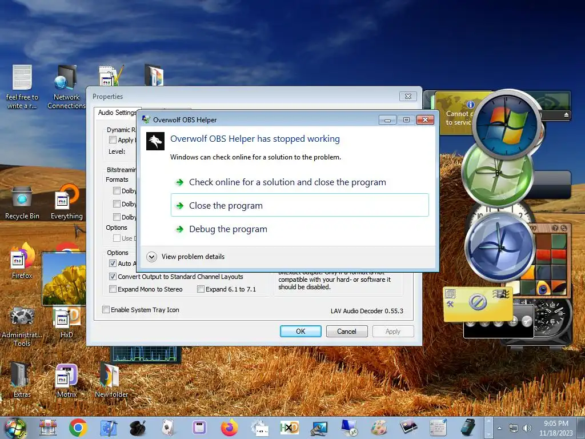Click the Apply button in the Properties window
This screenshot has width=585, height=439.
[393, 331]
